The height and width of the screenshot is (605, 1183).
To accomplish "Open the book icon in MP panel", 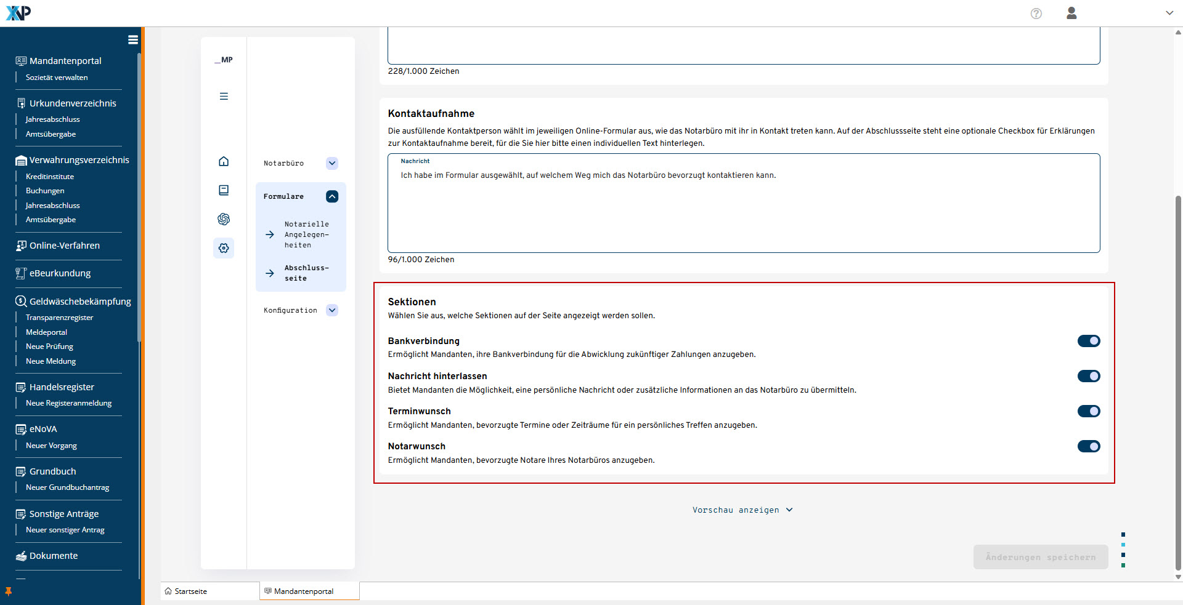I will click(x=224, y=190).
